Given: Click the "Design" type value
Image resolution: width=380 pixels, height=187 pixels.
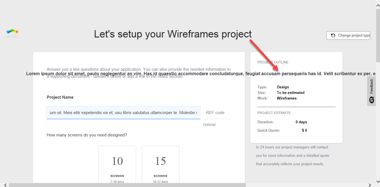Looking at the screenshot, I should pos(283,87).
